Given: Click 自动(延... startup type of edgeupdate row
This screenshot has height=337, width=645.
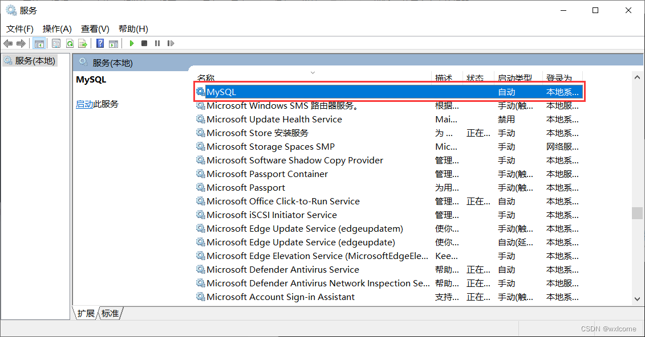Looking at the screenshot, I should [516, 242].
